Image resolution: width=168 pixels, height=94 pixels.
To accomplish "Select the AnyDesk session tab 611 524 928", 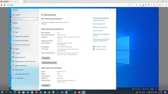I will [16, 2].
